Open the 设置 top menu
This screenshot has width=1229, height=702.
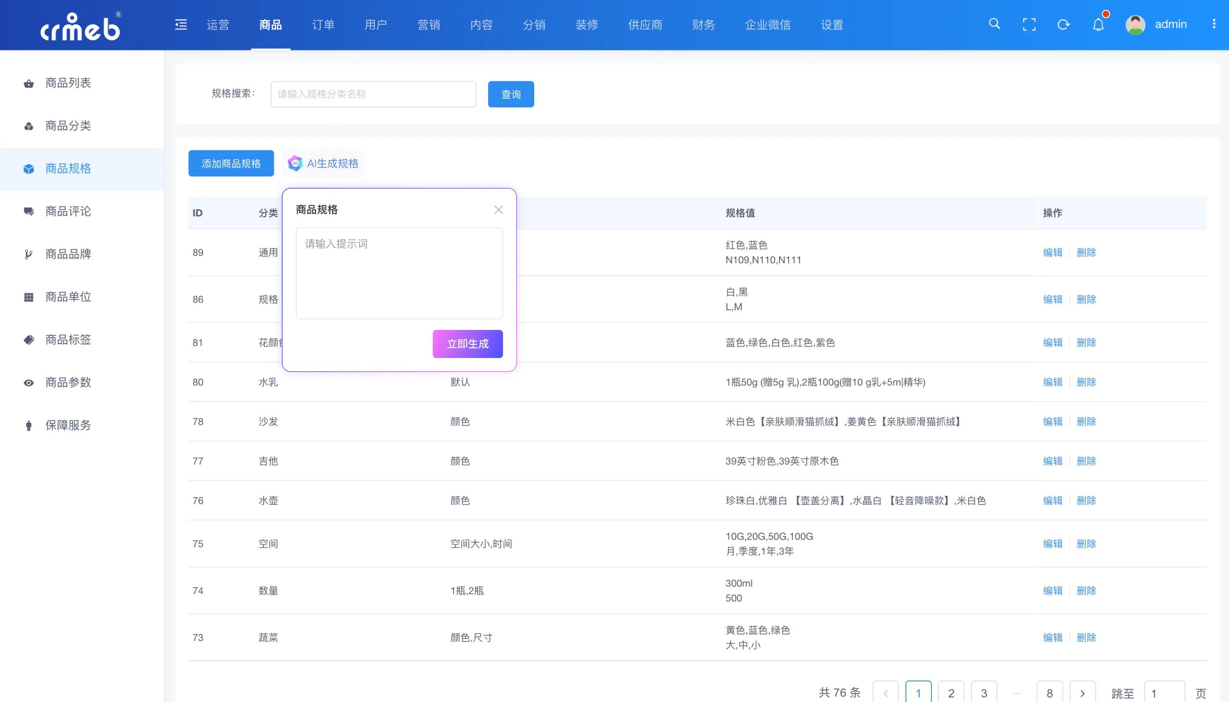pos(832,25)
